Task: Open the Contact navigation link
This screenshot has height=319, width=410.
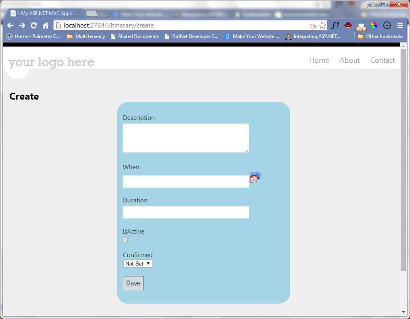Action: pyautogui.click(x=382, y=60)
